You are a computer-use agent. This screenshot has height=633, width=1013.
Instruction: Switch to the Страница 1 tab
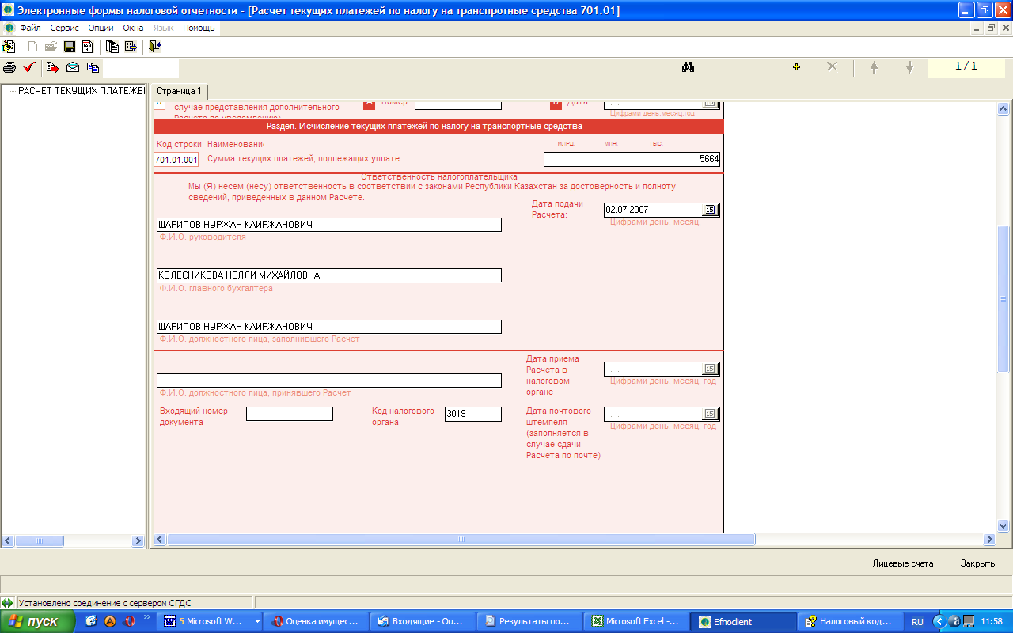tap(179, 91)
